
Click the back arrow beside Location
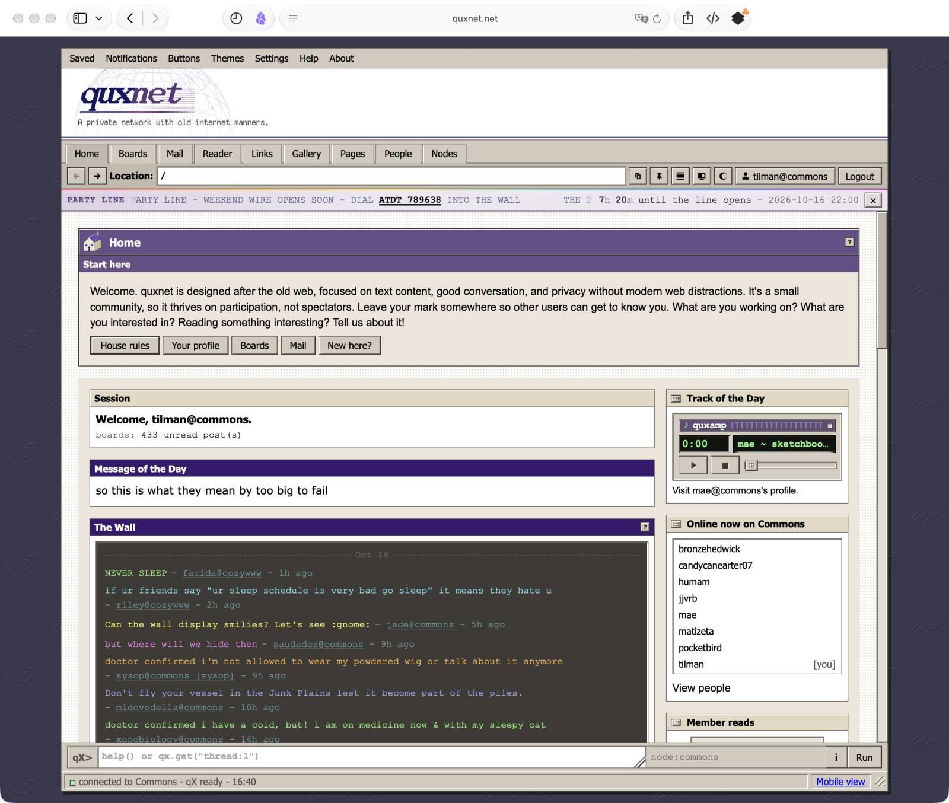click(x=76, y=176)
